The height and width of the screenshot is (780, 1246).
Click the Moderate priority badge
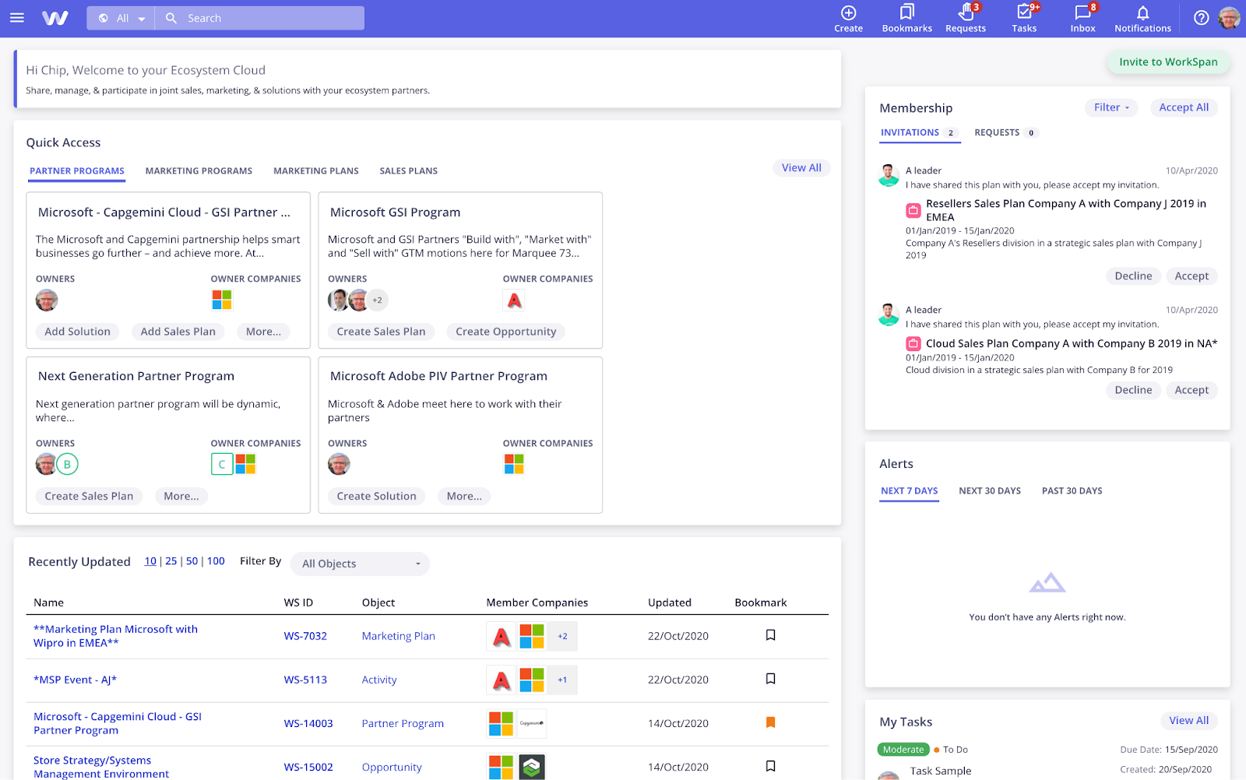tap(903, 750)
